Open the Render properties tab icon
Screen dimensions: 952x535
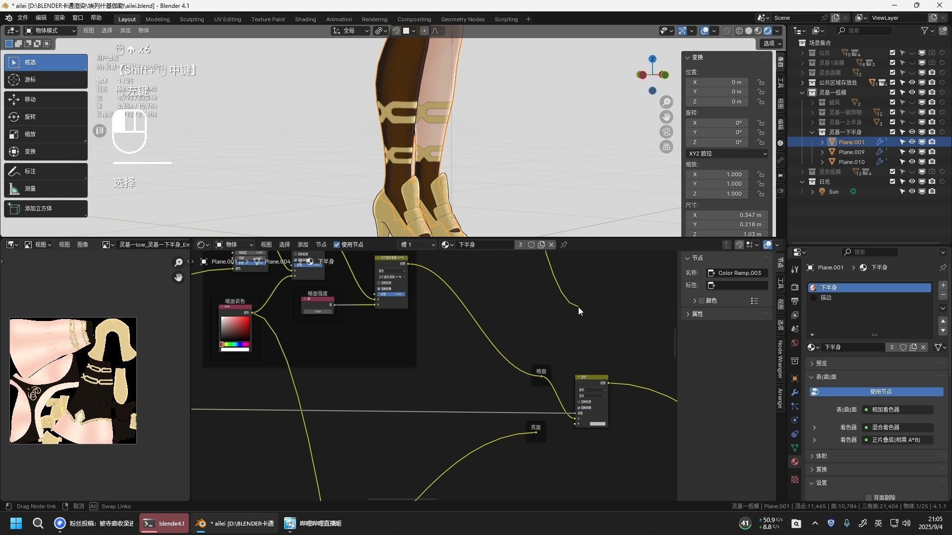[795, 287]
